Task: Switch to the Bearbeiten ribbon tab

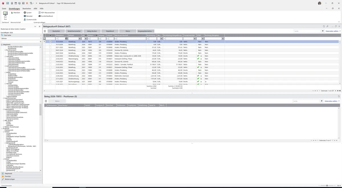Action: tap(27, 9)
